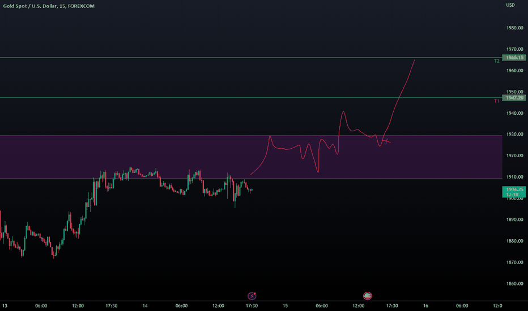Click the 1940.00 price axis label
The width and height of the screenshot is (528, 311).
(x=515, y=113)
